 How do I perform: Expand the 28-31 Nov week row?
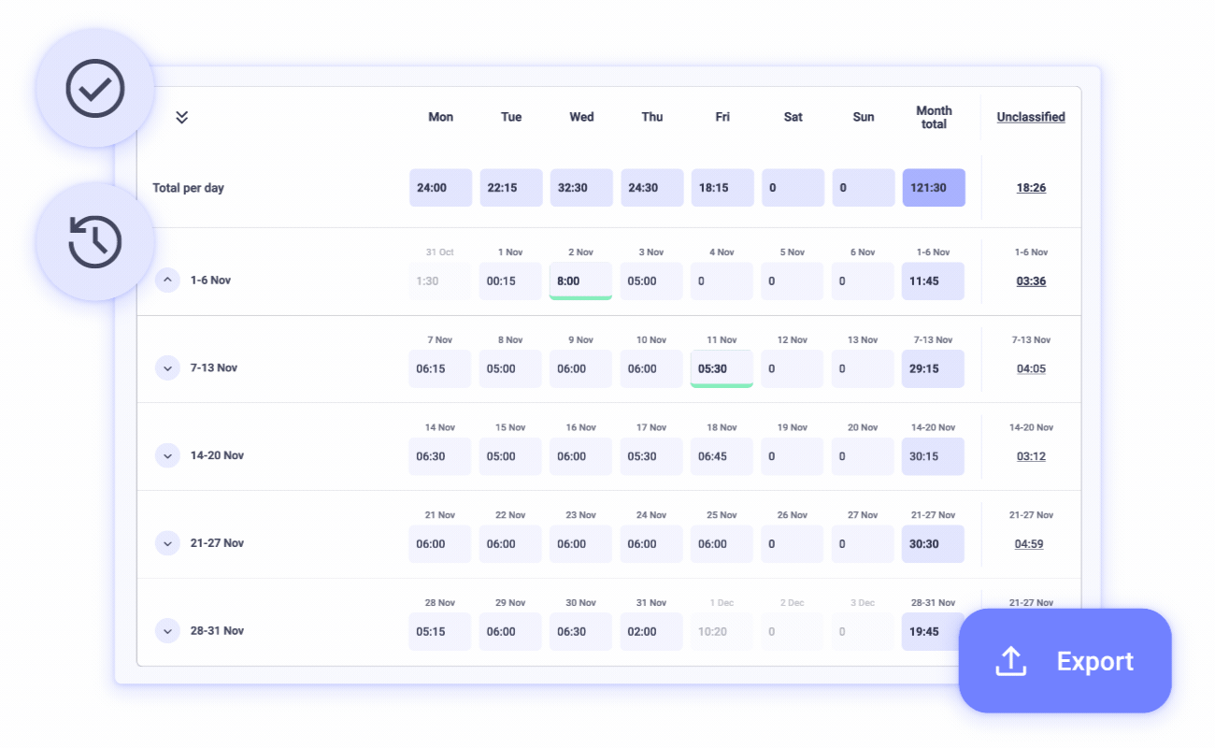coord(167,631)
